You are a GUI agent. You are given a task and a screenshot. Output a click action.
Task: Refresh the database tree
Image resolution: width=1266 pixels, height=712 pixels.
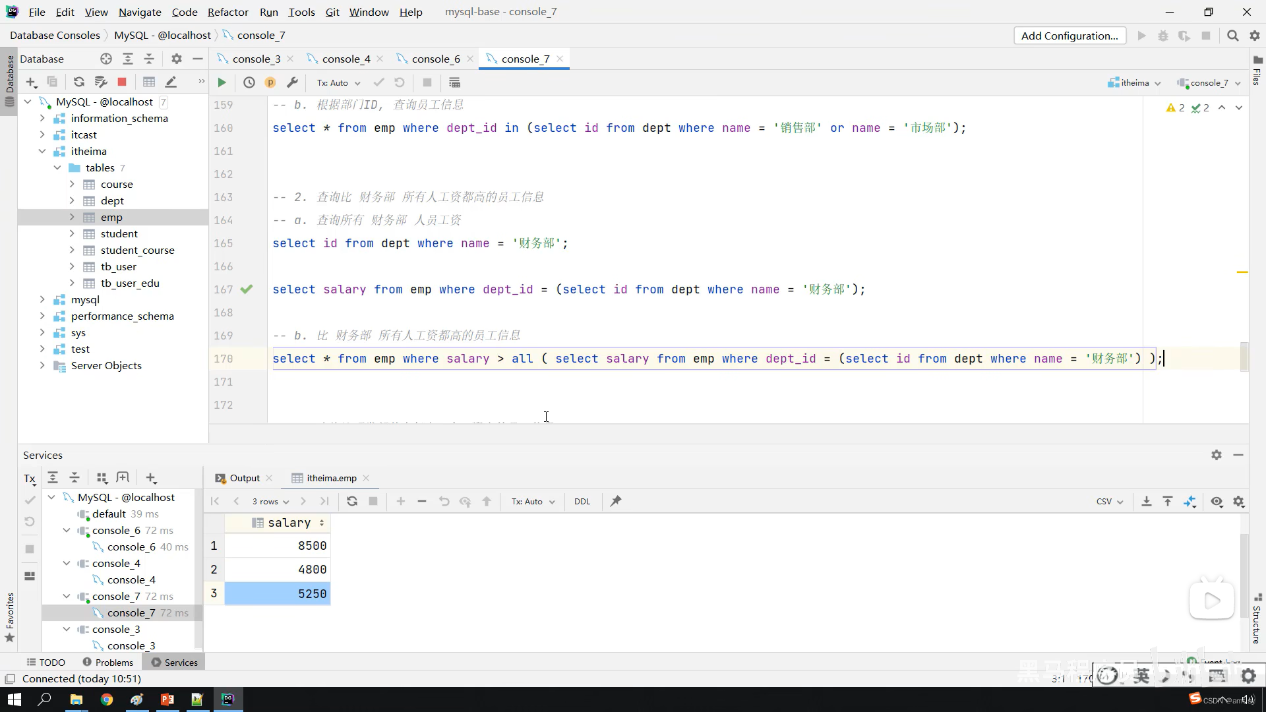coord(79,82)
